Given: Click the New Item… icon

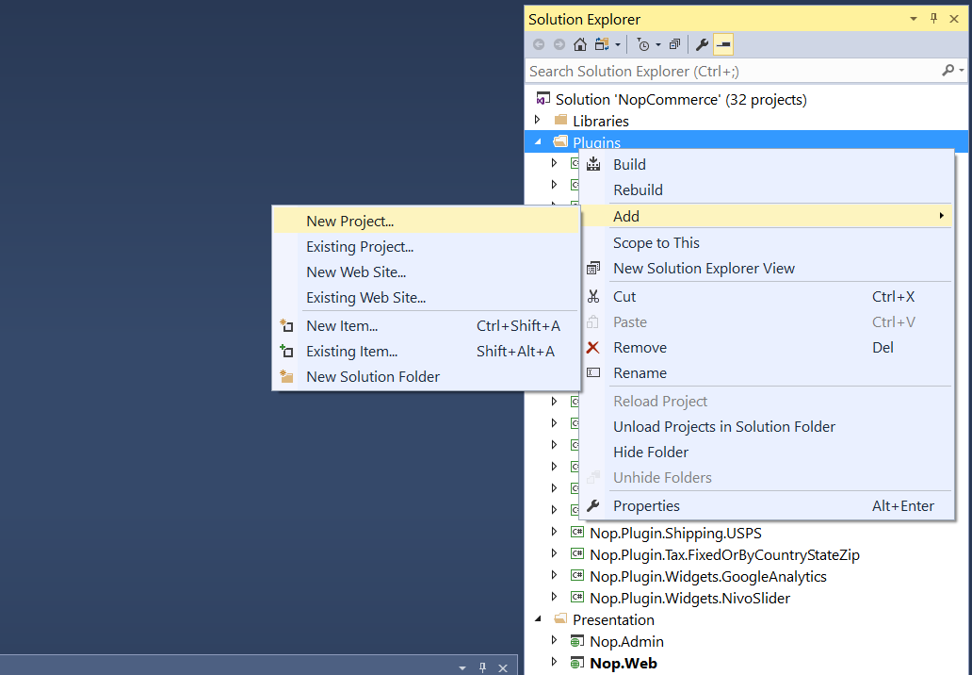Looking at the screenshot, I should [286, 325].
